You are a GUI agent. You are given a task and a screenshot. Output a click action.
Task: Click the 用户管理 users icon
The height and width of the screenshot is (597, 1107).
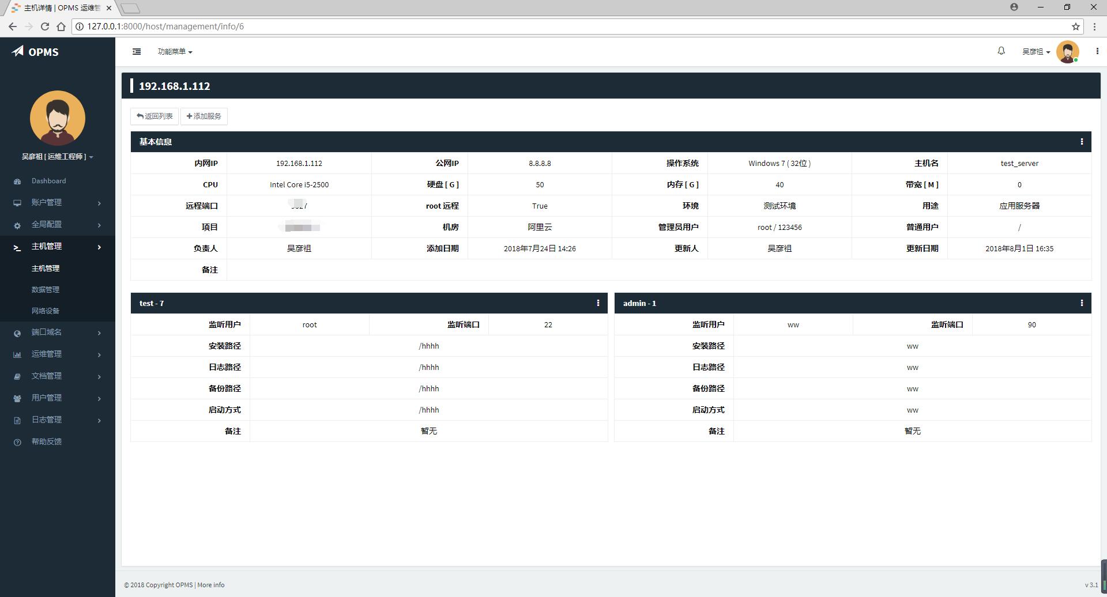tap(17, 399)
